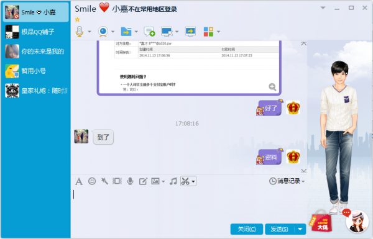The image size is (373, 239).
Task: Open screenshot options dropdown arrow
Action: (193, 181)
